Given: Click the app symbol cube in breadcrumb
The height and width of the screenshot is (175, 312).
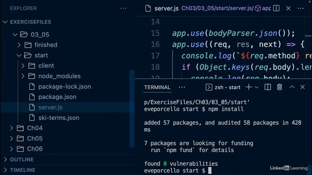Looking at the screenshot, I should 258,8.
